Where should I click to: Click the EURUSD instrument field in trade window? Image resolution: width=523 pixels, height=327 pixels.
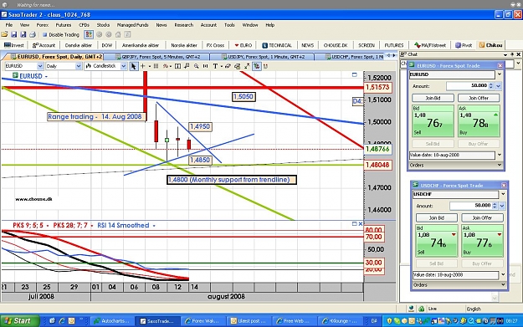point(452,74)
